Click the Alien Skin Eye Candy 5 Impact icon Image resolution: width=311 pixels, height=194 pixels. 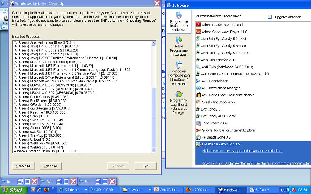point(198,38)
